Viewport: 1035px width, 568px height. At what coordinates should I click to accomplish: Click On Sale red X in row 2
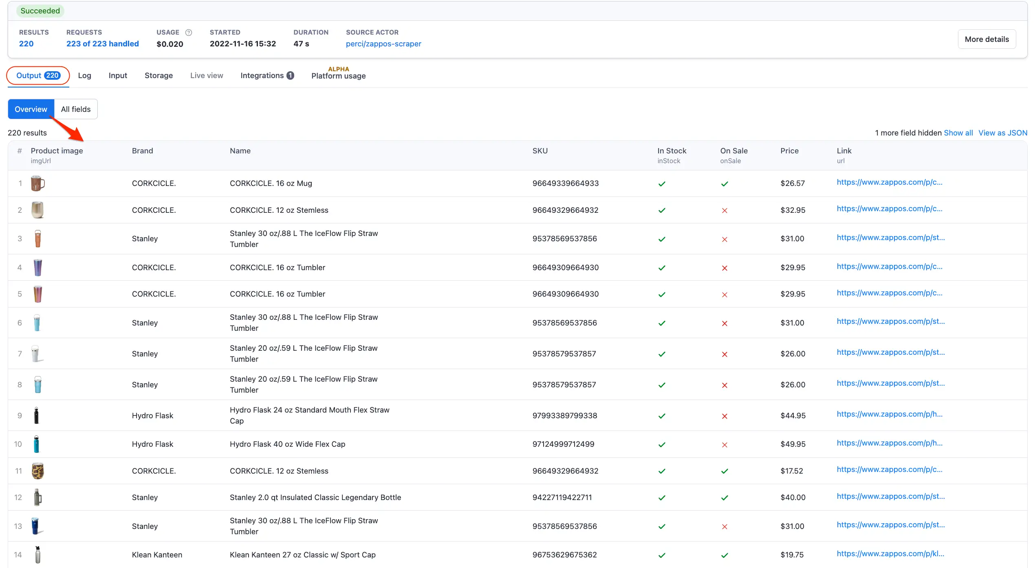point(724,211)
